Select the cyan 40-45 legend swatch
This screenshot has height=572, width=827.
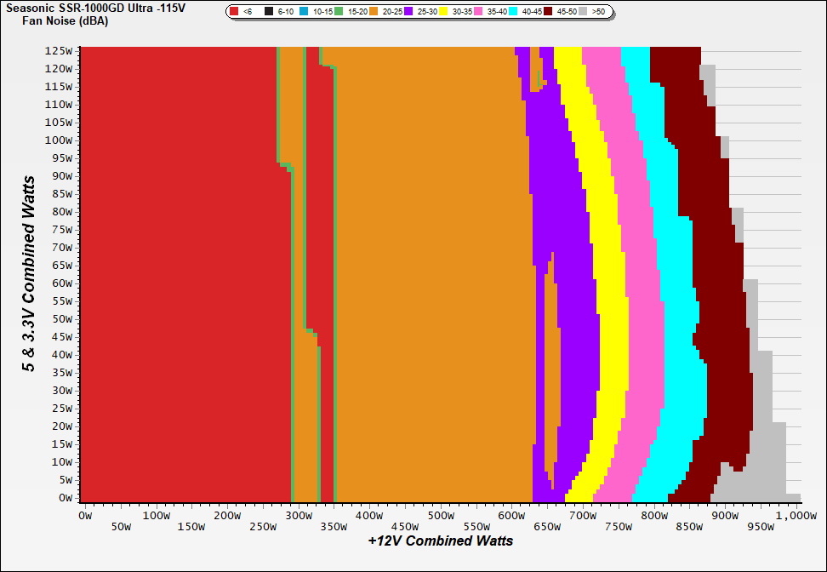point(514,12)
